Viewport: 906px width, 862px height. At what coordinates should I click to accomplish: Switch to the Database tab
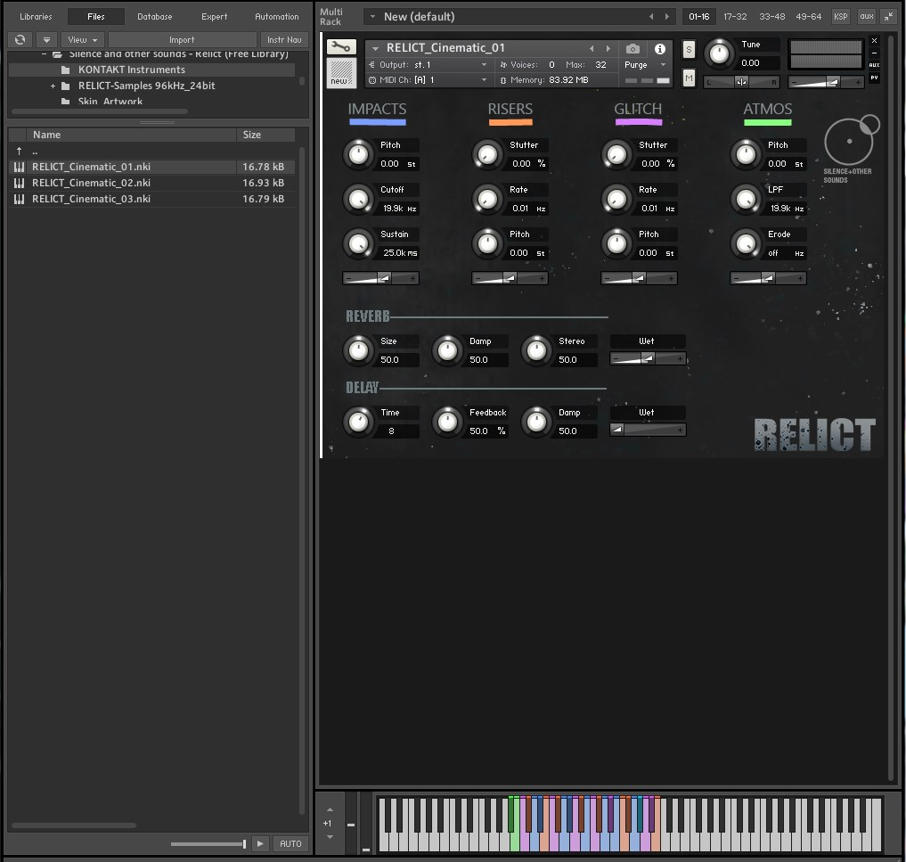pyautogui.click(x=155, y=17)
